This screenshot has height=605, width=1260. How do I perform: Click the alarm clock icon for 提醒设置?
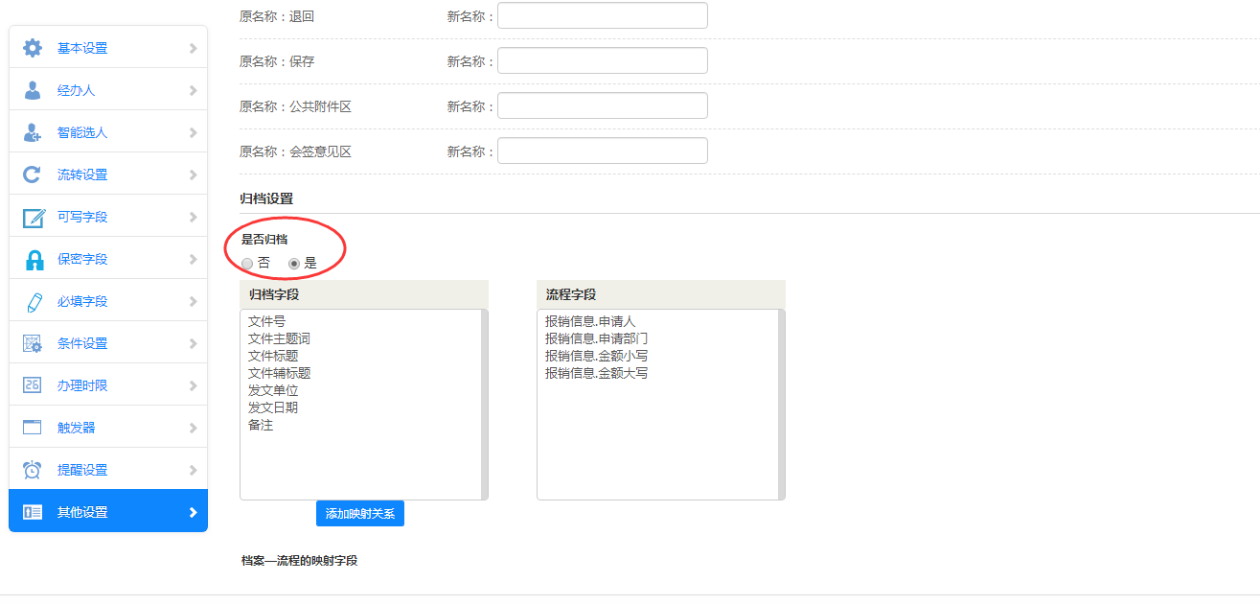(x=33, y=470)
